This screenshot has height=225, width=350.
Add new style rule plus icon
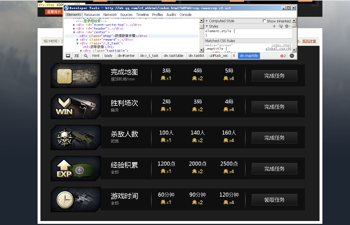pyautogui.click(x=274, y=26)
